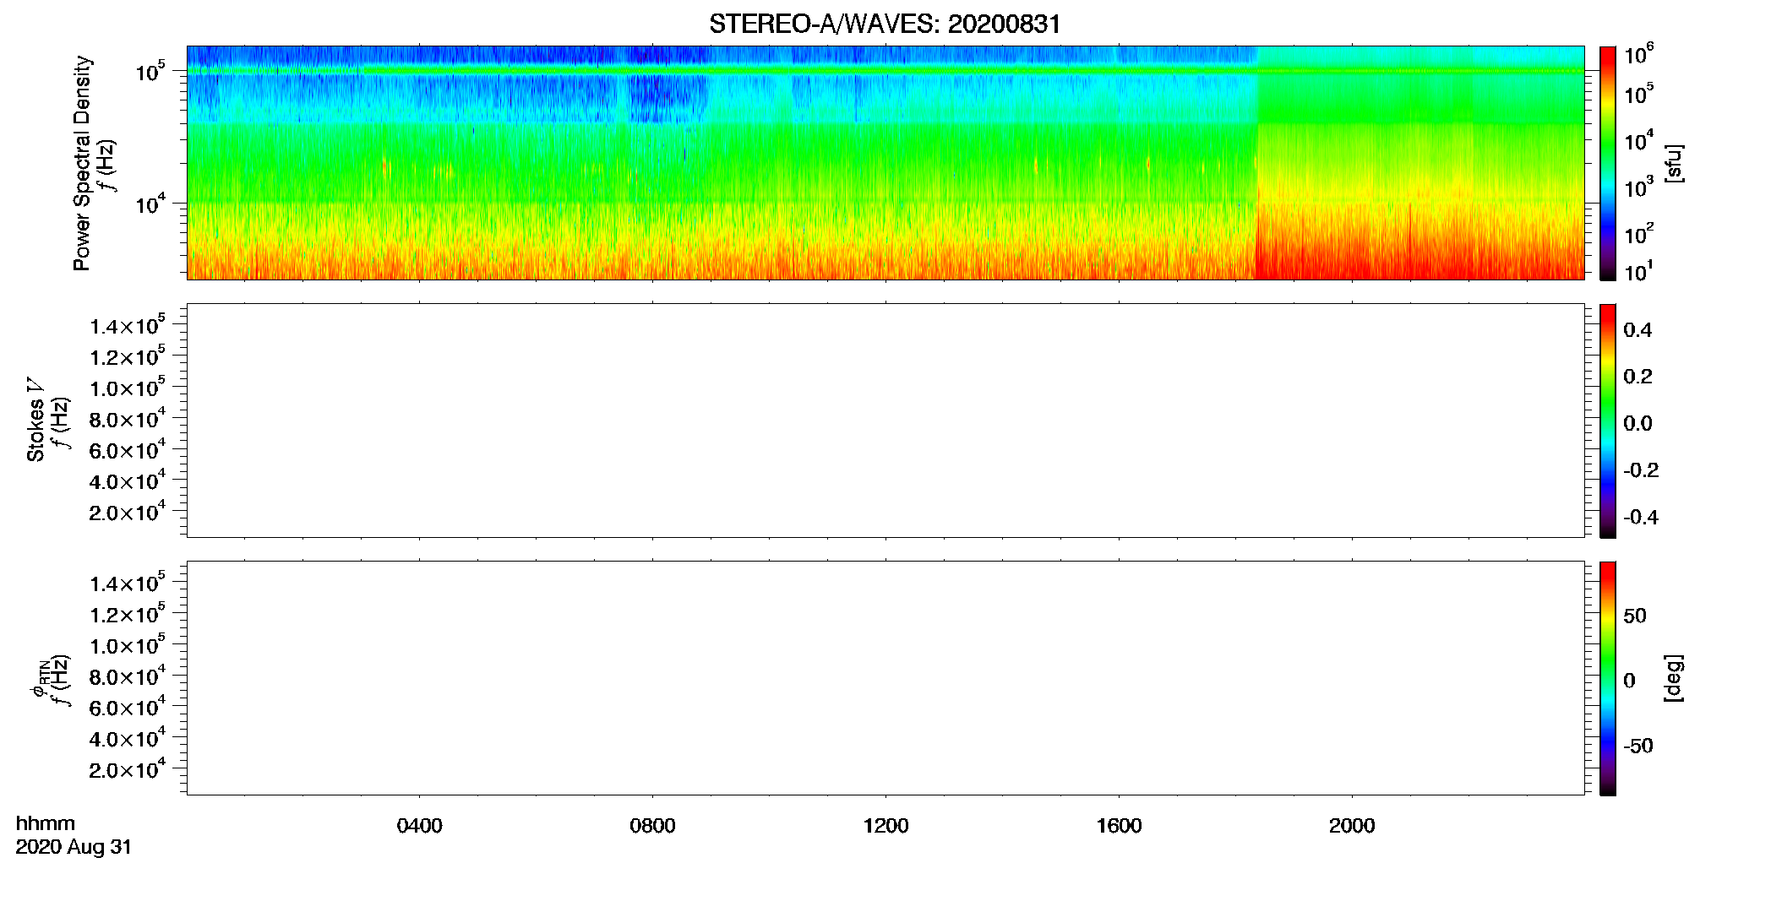This screenshot has width=1771, height=912.
Task: Click the 2000 time tick label
Action: click(1352, 826)
